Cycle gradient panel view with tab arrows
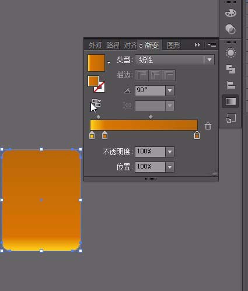248x291 pixels. click(x=141, y=45)
